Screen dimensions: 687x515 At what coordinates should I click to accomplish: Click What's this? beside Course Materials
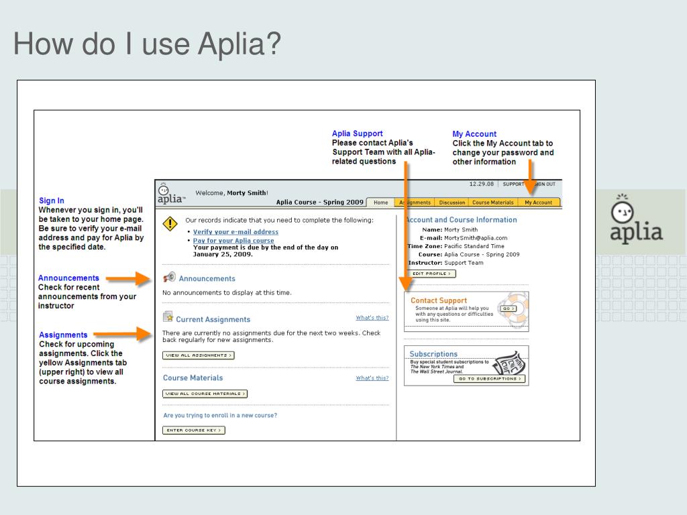[372, 378]
